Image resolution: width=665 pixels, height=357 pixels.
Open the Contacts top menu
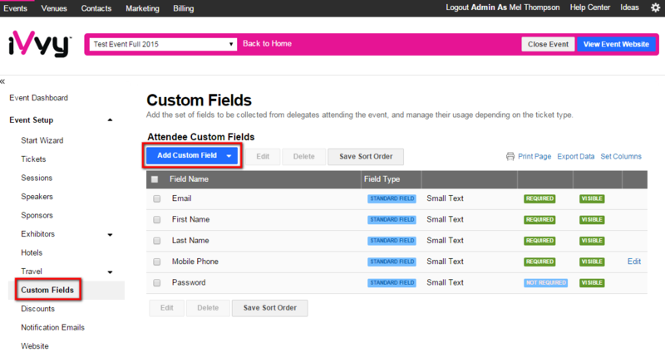[x=96, y=8]
